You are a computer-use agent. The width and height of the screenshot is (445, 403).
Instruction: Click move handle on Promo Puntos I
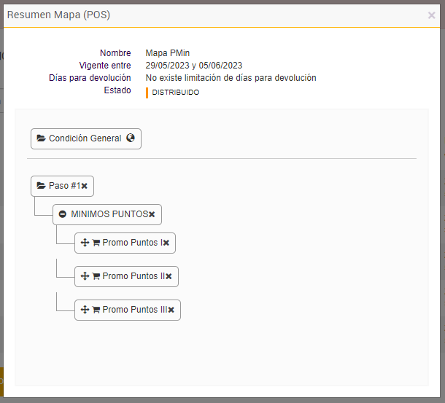coord(85,243)
